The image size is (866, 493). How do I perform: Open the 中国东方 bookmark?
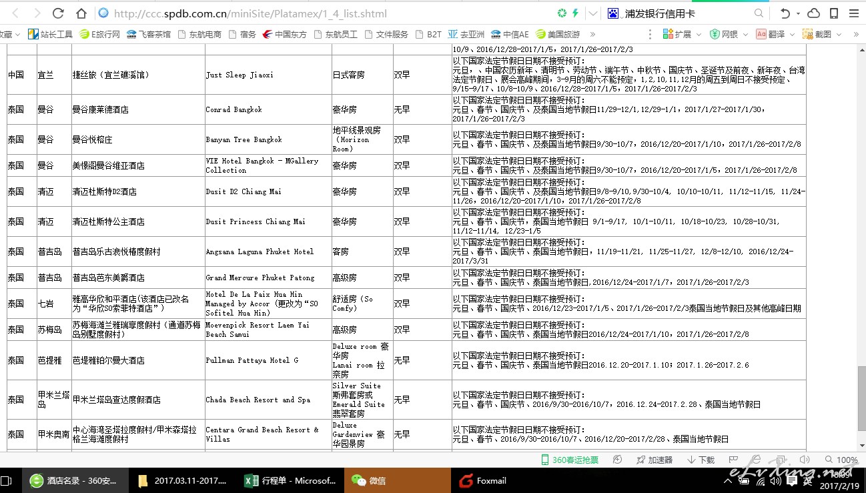click(x=285, y=34)
